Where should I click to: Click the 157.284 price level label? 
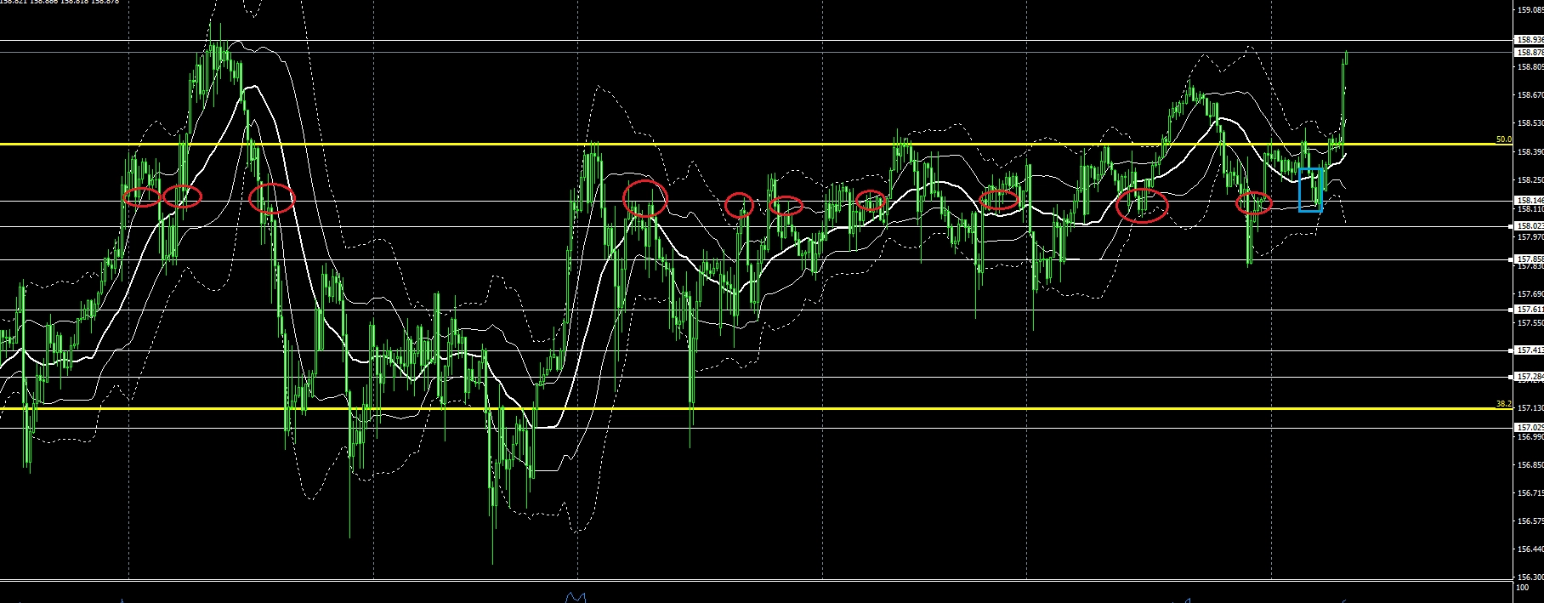pos(1530,377)
